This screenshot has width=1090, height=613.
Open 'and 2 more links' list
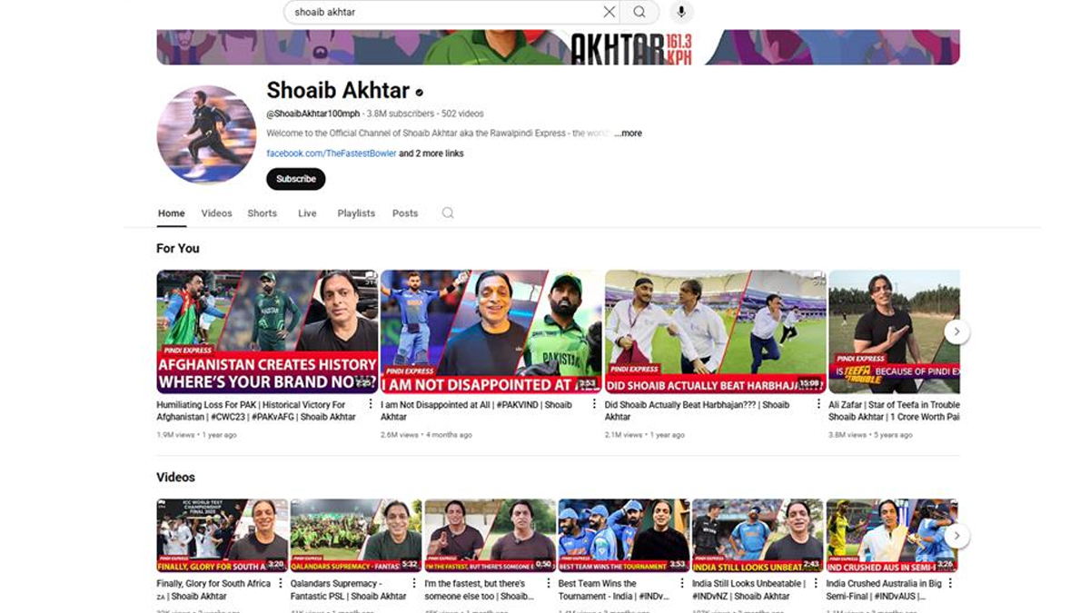click(431, 153)
